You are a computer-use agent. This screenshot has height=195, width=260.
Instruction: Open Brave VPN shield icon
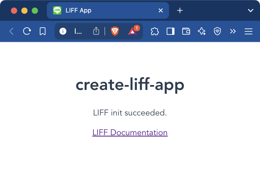click(217, 31)
